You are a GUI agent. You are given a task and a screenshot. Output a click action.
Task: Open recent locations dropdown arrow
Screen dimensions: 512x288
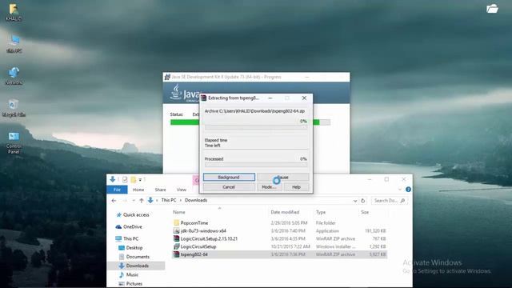click(134, 201)
